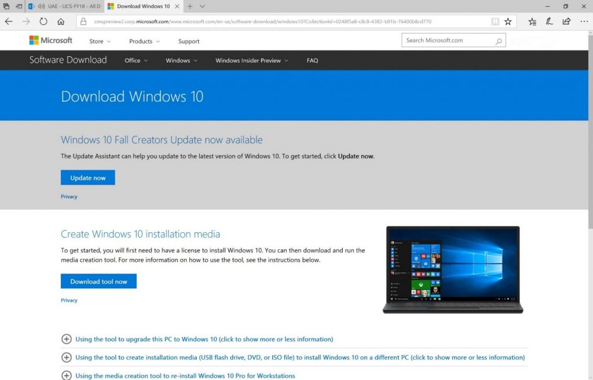Viewport: 593px width, 380px height.
Task: Open Edge settings via ellipsis icon
Action: pos(584,21)
